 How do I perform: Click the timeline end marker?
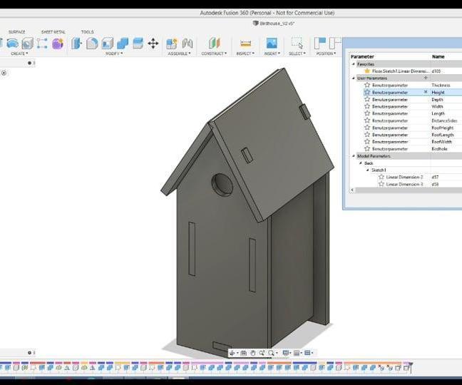point(411,366)
